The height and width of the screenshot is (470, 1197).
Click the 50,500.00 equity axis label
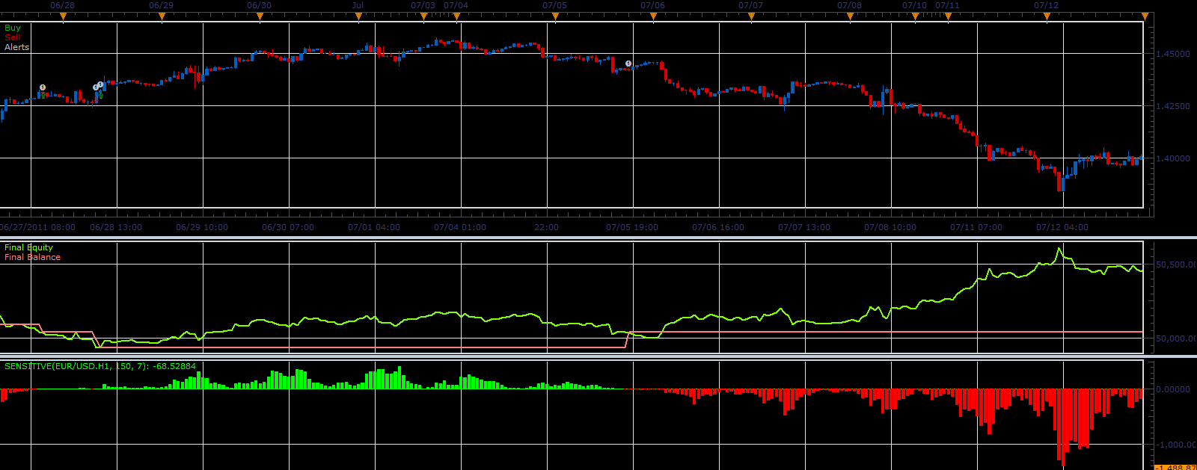[x=1176, y=265]
